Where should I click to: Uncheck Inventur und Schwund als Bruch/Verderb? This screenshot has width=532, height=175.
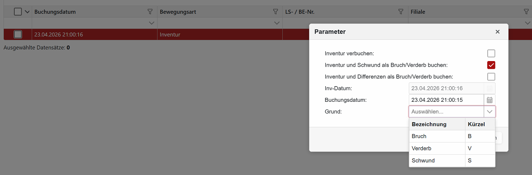pyautogui.click(x=491, y=65)
